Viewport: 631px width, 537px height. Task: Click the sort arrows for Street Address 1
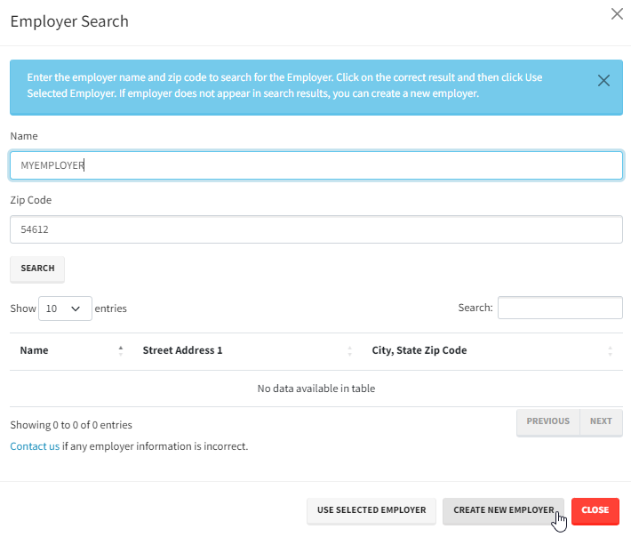[349, 350]
